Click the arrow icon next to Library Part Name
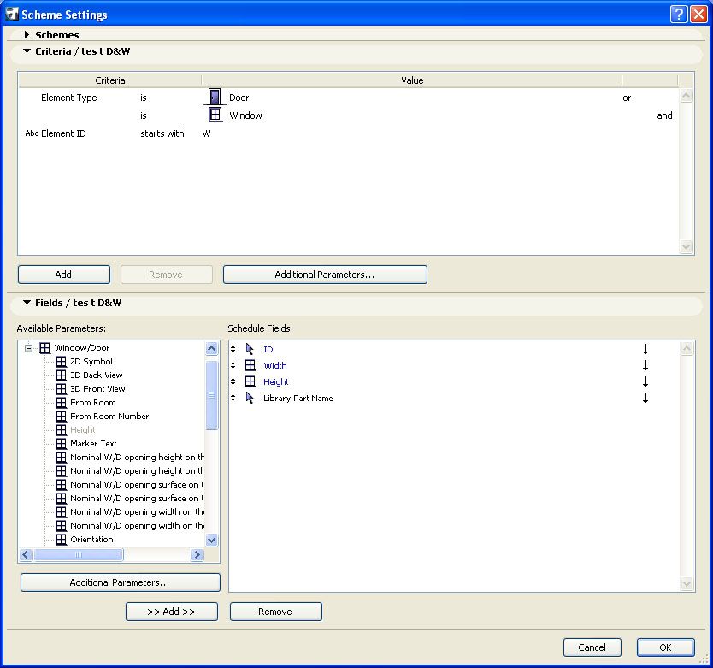This screenshot has height=668, width=713. 250,399
